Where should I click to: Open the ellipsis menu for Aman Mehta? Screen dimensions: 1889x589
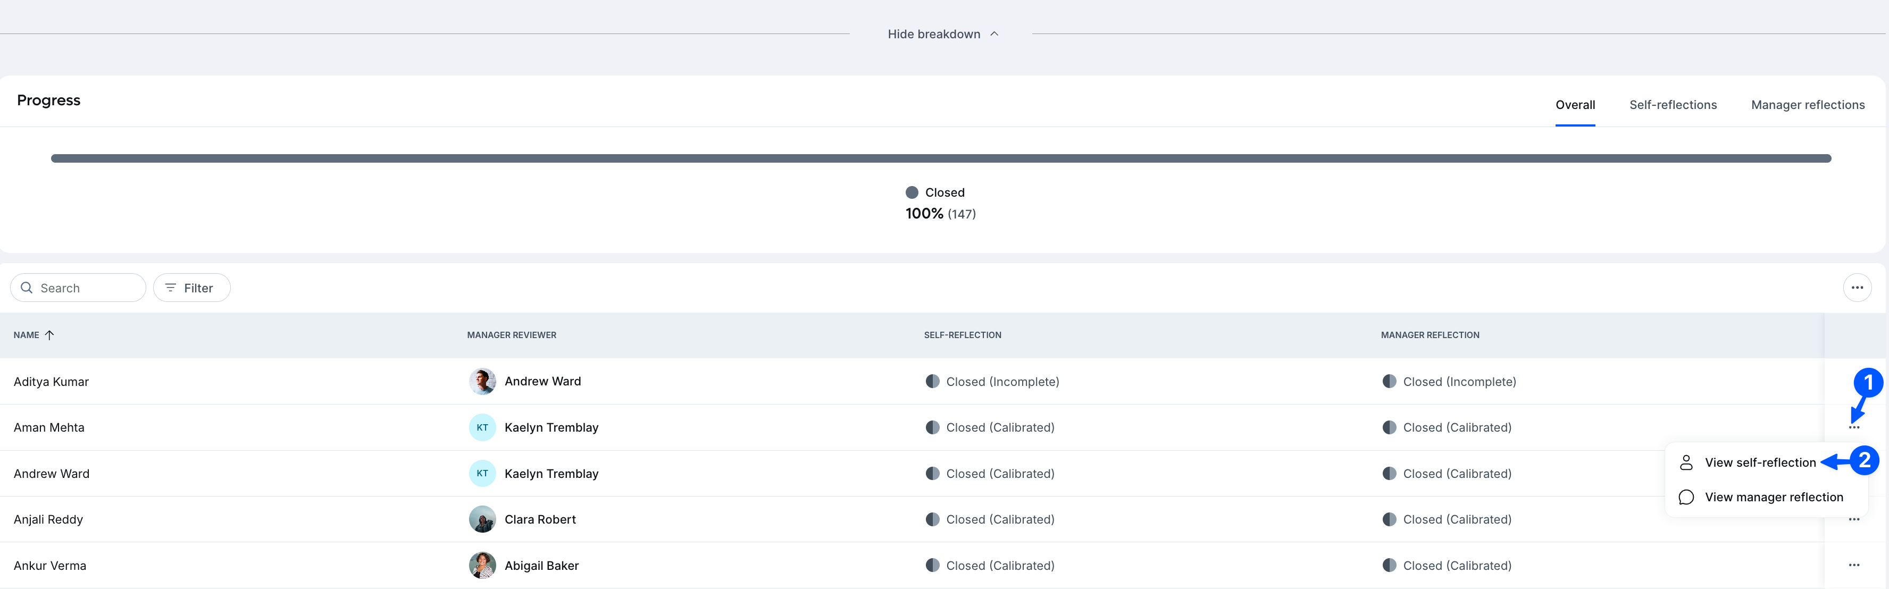pos(1854,427)
